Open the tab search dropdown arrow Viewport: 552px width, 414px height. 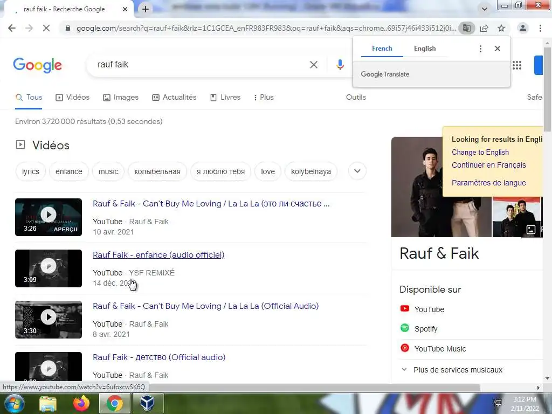[485, 9]
